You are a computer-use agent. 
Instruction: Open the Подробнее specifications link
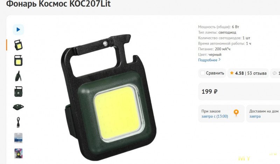[x=208, y=60]
